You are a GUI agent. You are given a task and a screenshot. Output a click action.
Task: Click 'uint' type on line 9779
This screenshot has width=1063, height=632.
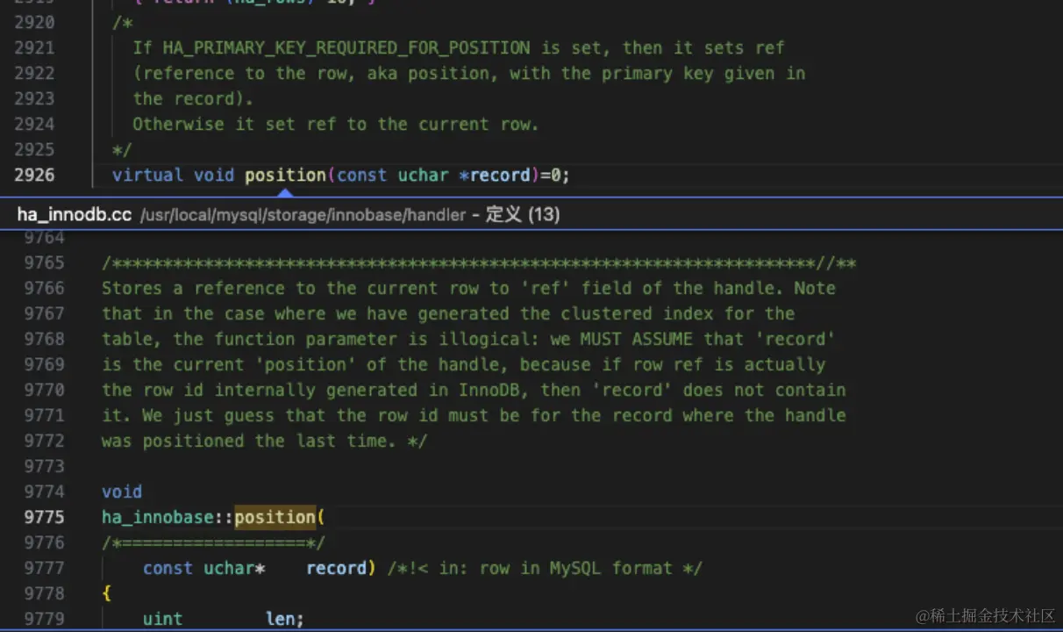coord(163,619)
